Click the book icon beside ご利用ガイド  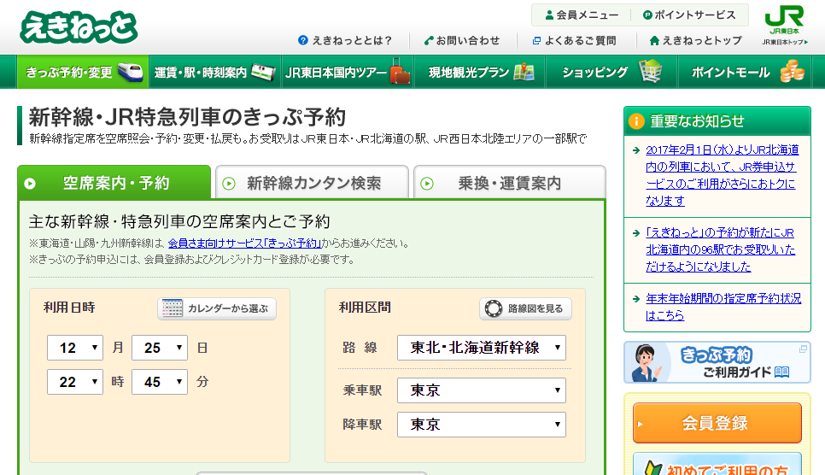781,372
